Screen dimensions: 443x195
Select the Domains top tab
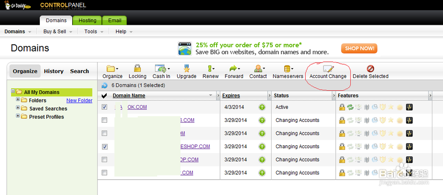click(56, 20)
